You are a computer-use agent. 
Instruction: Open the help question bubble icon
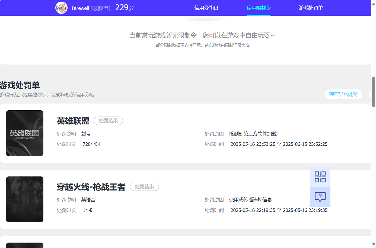click(320, 197)
